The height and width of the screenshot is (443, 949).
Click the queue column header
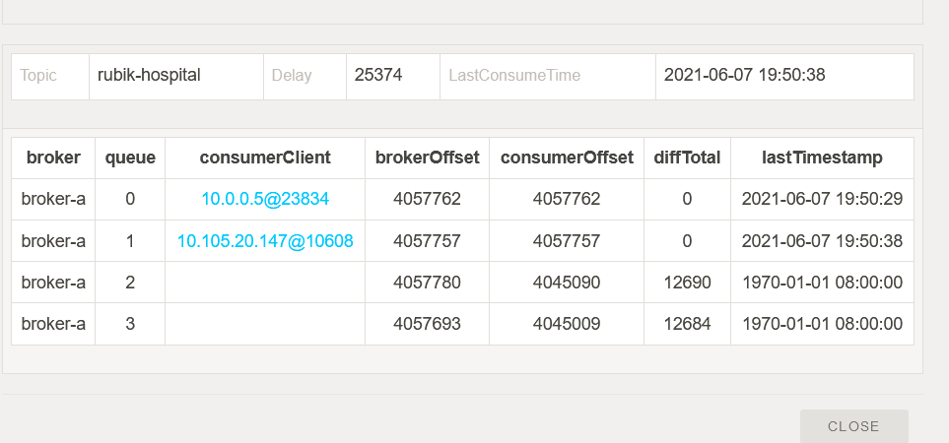(130, 158)
